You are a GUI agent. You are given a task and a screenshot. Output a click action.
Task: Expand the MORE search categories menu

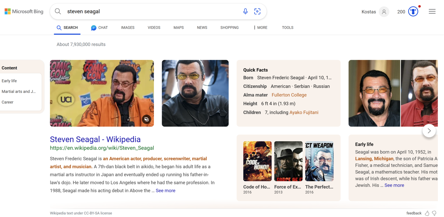[x=260, y=27]
